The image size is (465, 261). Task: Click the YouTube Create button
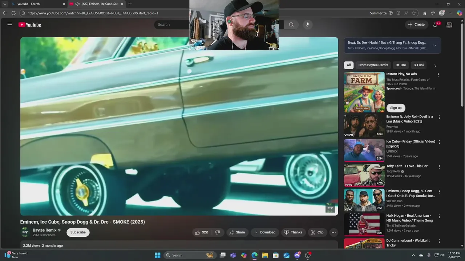click(x=416, y=25)
